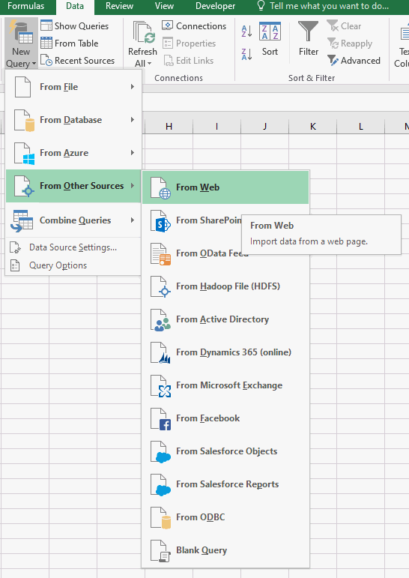
Task: Expand the From Database submenu
Action: click(x=73, y=120)
